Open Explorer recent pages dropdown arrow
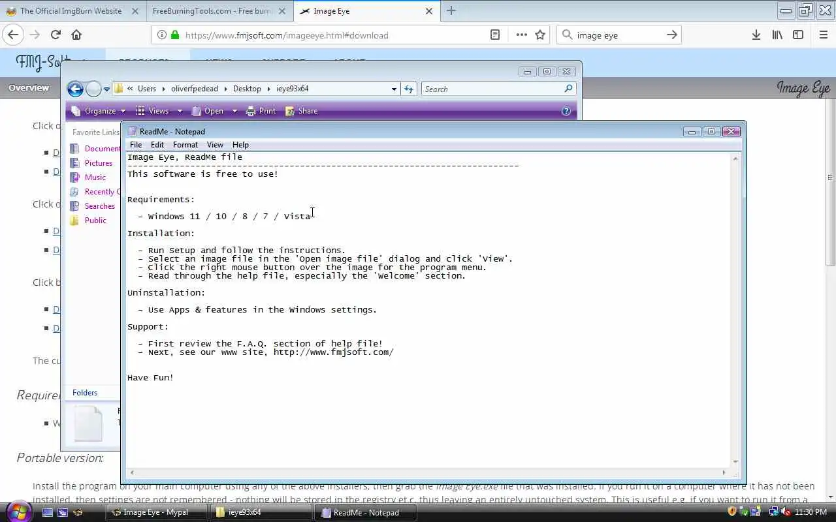This screenshot has height=522, width=836. (x=106, y=89)
